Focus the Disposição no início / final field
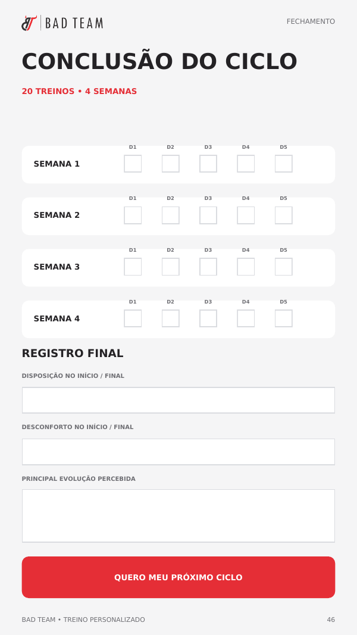357x635 pixels. [178, 400]
